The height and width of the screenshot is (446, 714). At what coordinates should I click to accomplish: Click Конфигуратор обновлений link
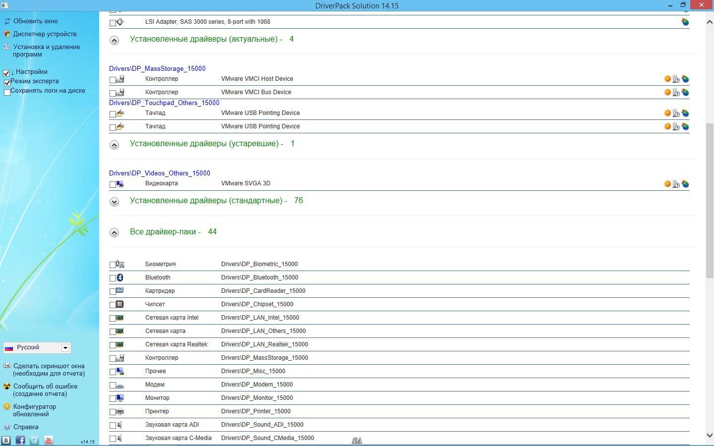point(34,410)
